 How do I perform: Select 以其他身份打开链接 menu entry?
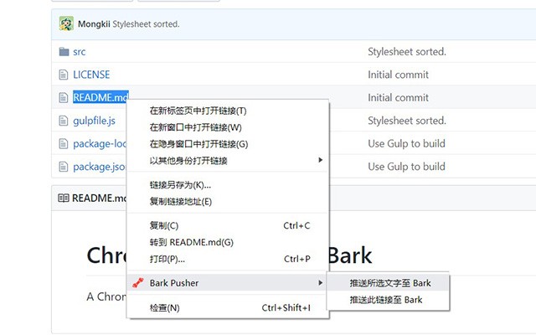pos(228,160)
